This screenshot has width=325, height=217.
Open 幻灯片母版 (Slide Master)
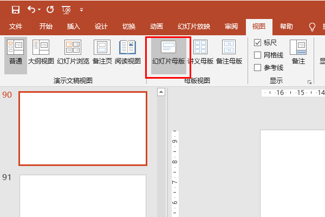point(168,53)
